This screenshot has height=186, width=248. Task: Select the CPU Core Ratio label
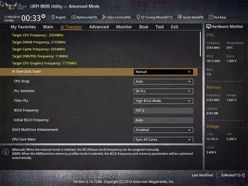point(24,139)
